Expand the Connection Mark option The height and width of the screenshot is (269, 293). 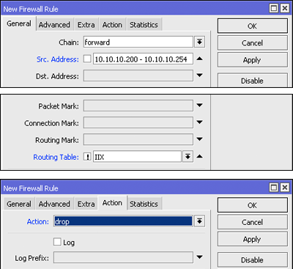pyautogui.click(x=199, y=122)
